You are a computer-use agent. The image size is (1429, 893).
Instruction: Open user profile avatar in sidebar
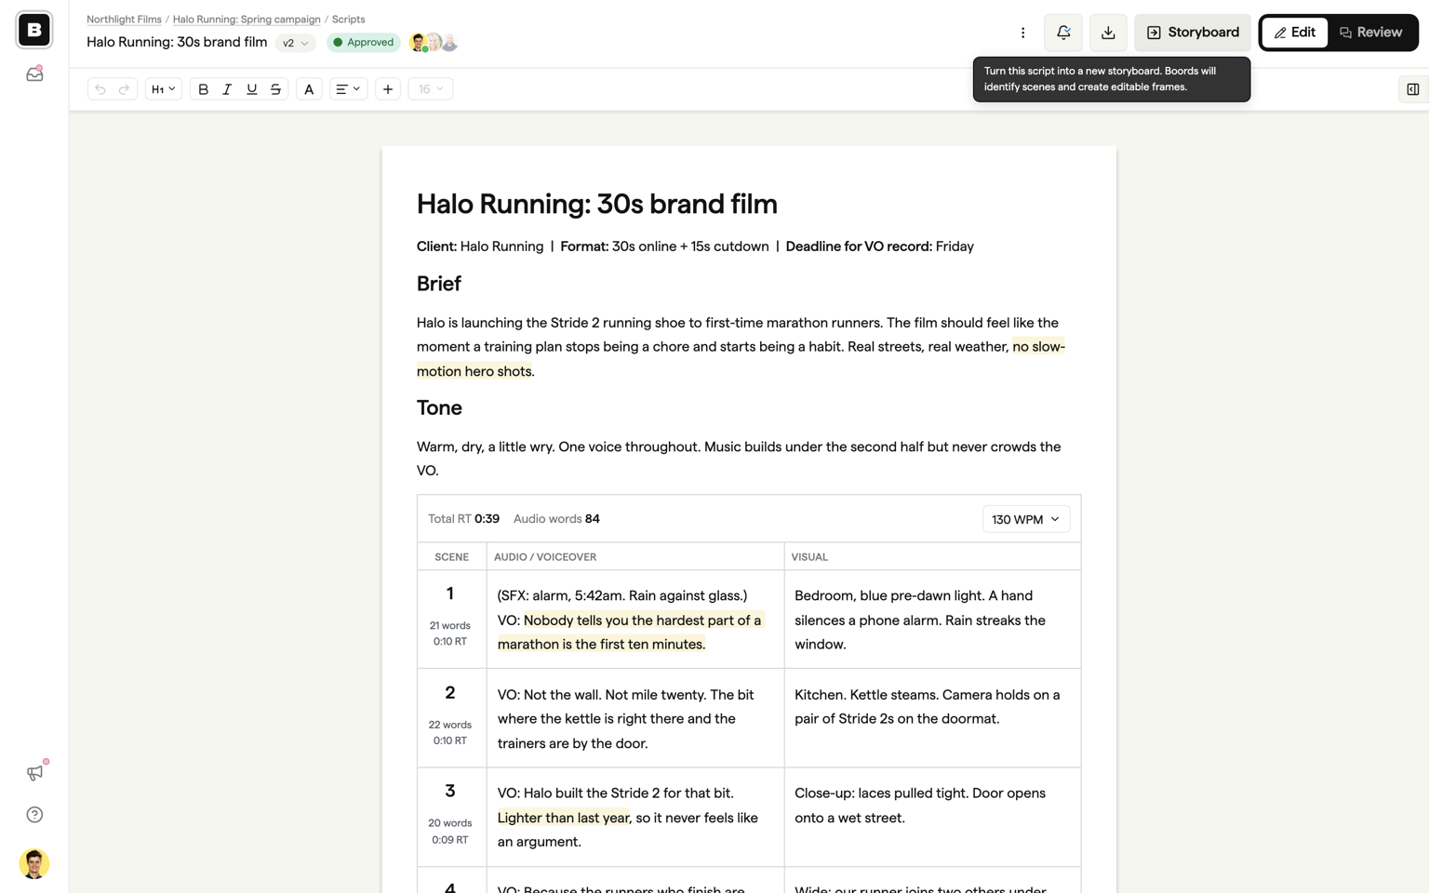[34, 863]
